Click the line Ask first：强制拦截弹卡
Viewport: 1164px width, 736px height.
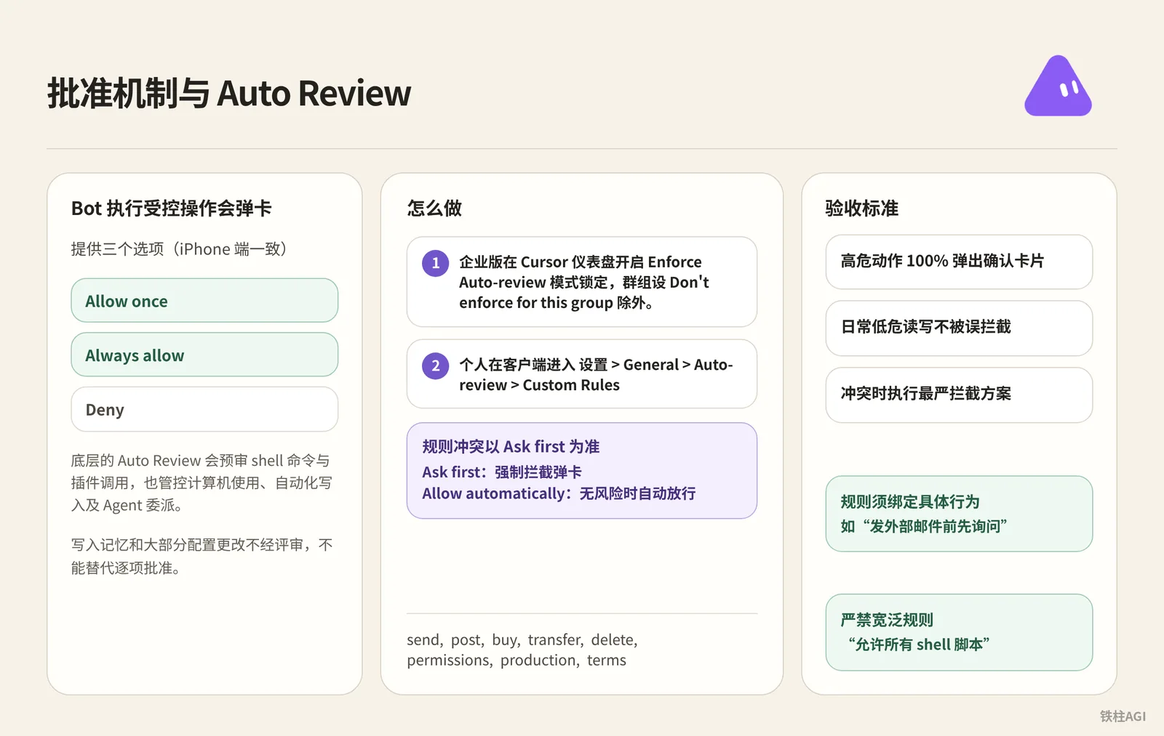(x=502, y=472)
